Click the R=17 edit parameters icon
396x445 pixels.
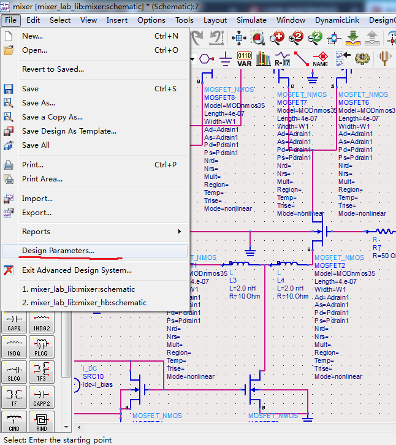(x=282, y=59)
